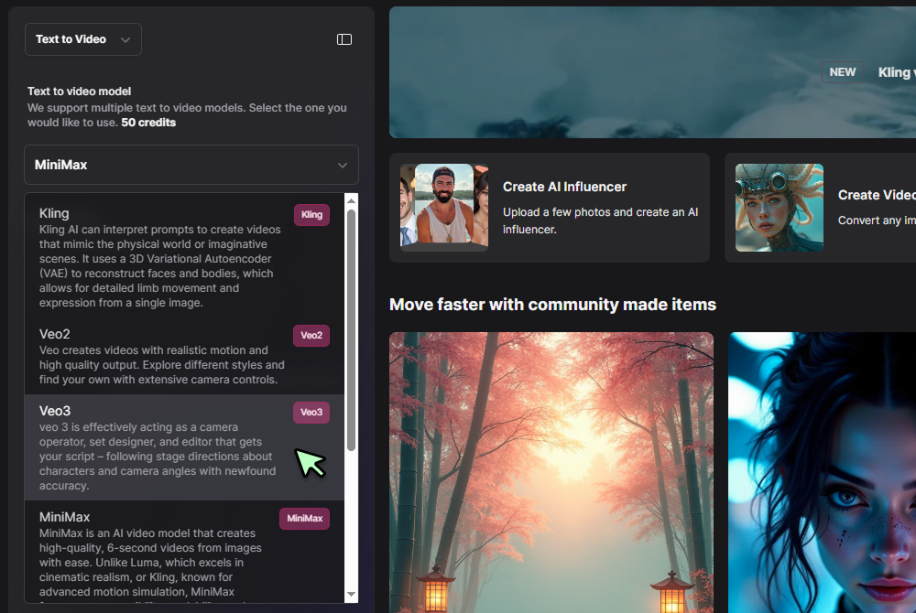
Task: Open the Create AI Influencer card
Action: coord(549,208)
